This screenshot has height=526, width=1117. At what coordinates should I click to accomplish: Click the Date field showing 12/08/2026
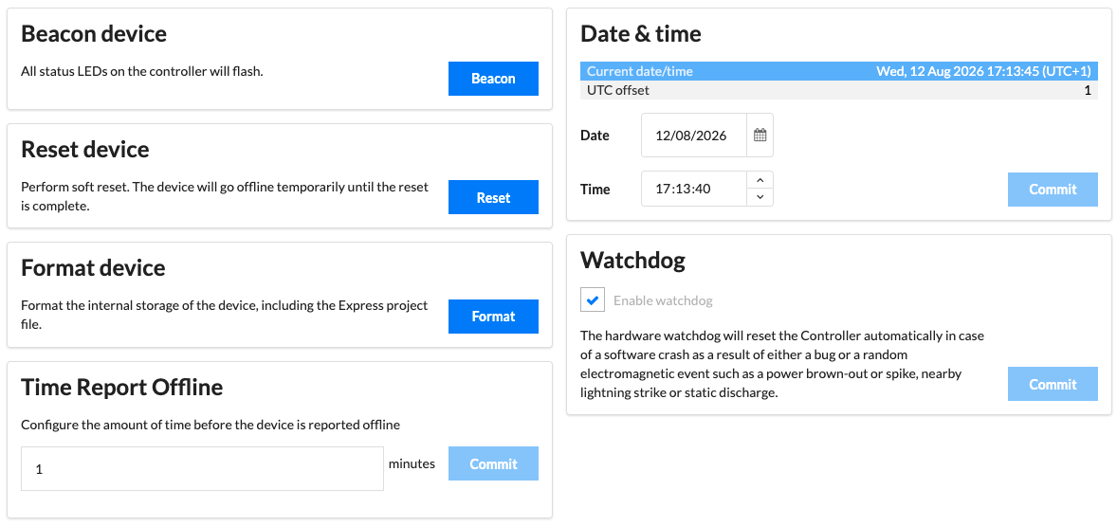(x=694, y=136)
